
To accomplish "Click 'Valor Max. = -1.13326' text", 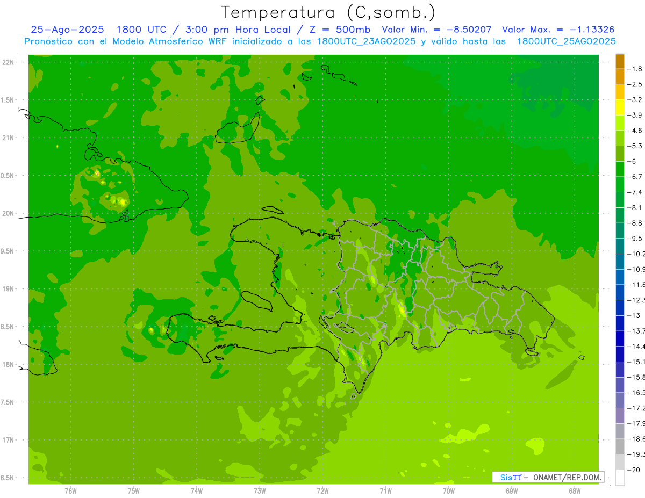I will click(x=558, y=30).
